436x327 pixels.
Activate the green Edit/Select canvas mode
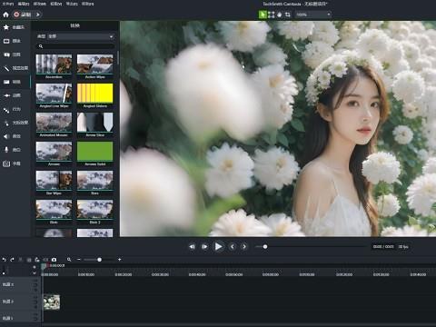coord(263,15)
